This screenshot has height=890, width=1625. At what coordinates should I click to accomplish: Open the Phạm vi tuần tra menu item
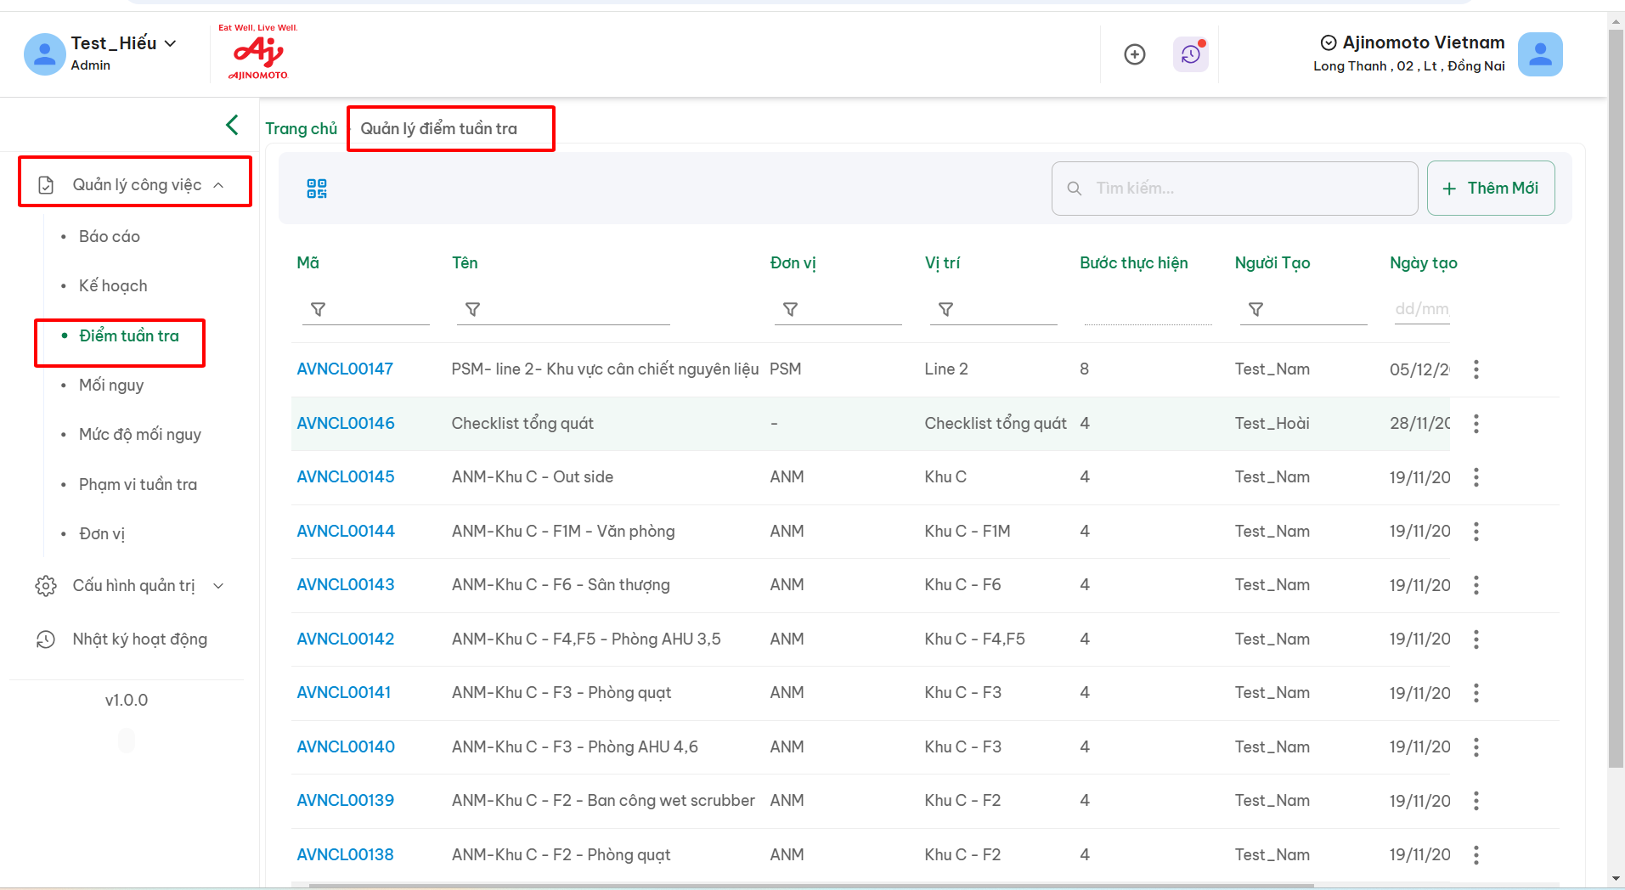click(x=138, y=485)
